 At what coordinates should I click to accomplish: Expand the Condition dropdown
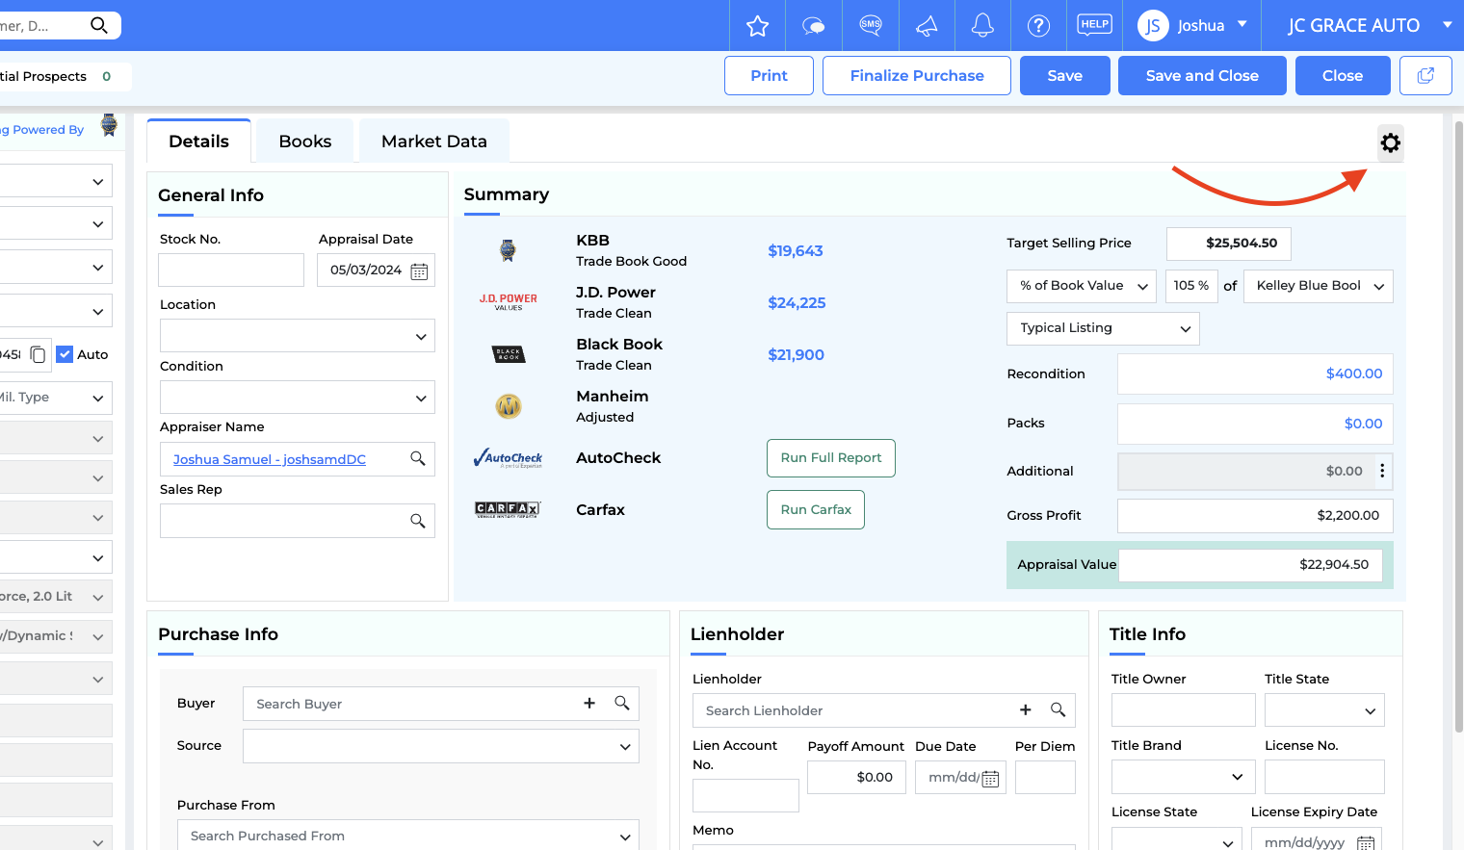click(298, 398)
